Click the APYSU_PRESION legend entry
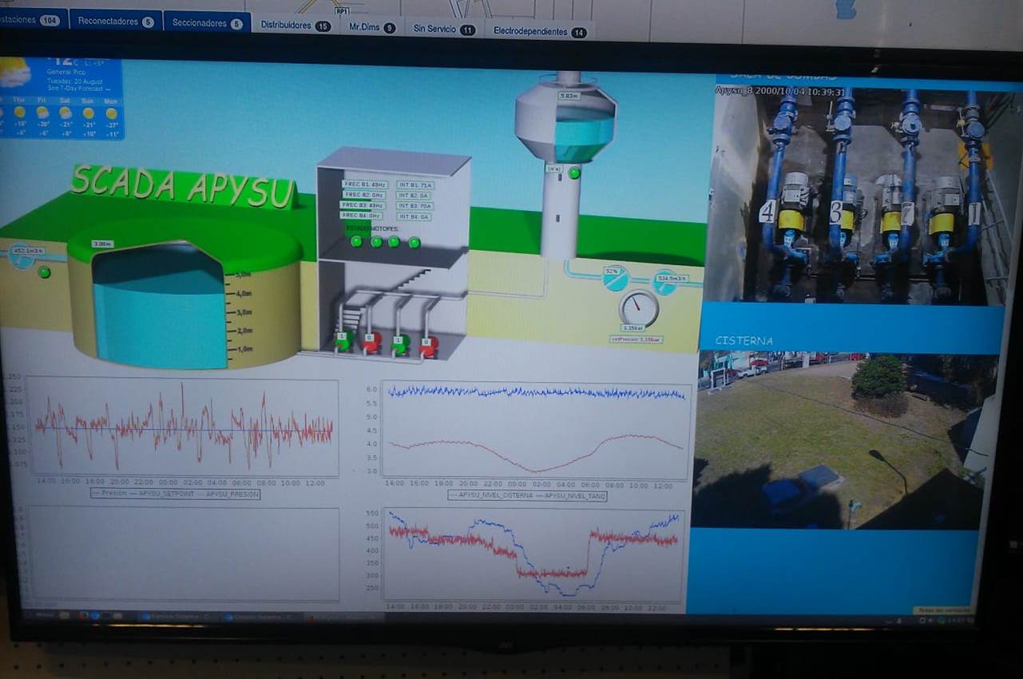The image size is (1023, 679). (x=229, y=494)
